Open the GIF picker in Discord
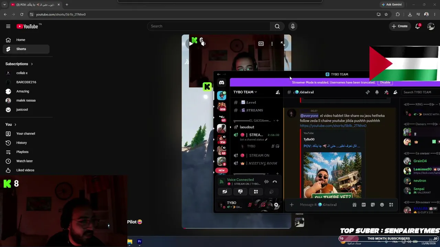Viewport: 440px width, 247px height. pyautogui.click(x=364, y=205)
